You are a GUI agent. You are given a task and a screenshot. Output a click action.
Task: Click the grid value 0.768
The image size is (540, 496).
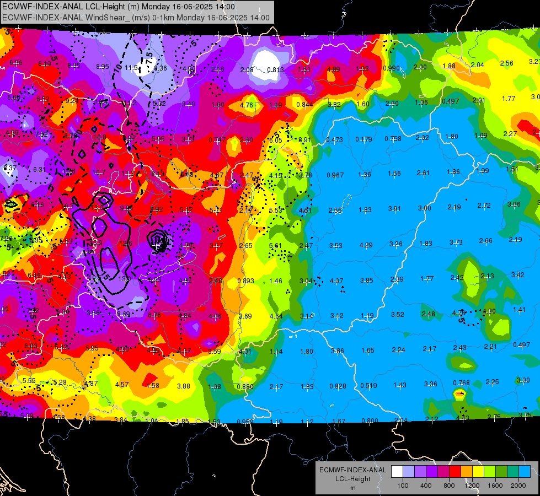(x=462, y=383)
